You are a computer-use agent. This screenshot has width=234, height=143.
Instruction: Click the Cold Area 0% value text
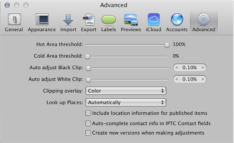176,56
